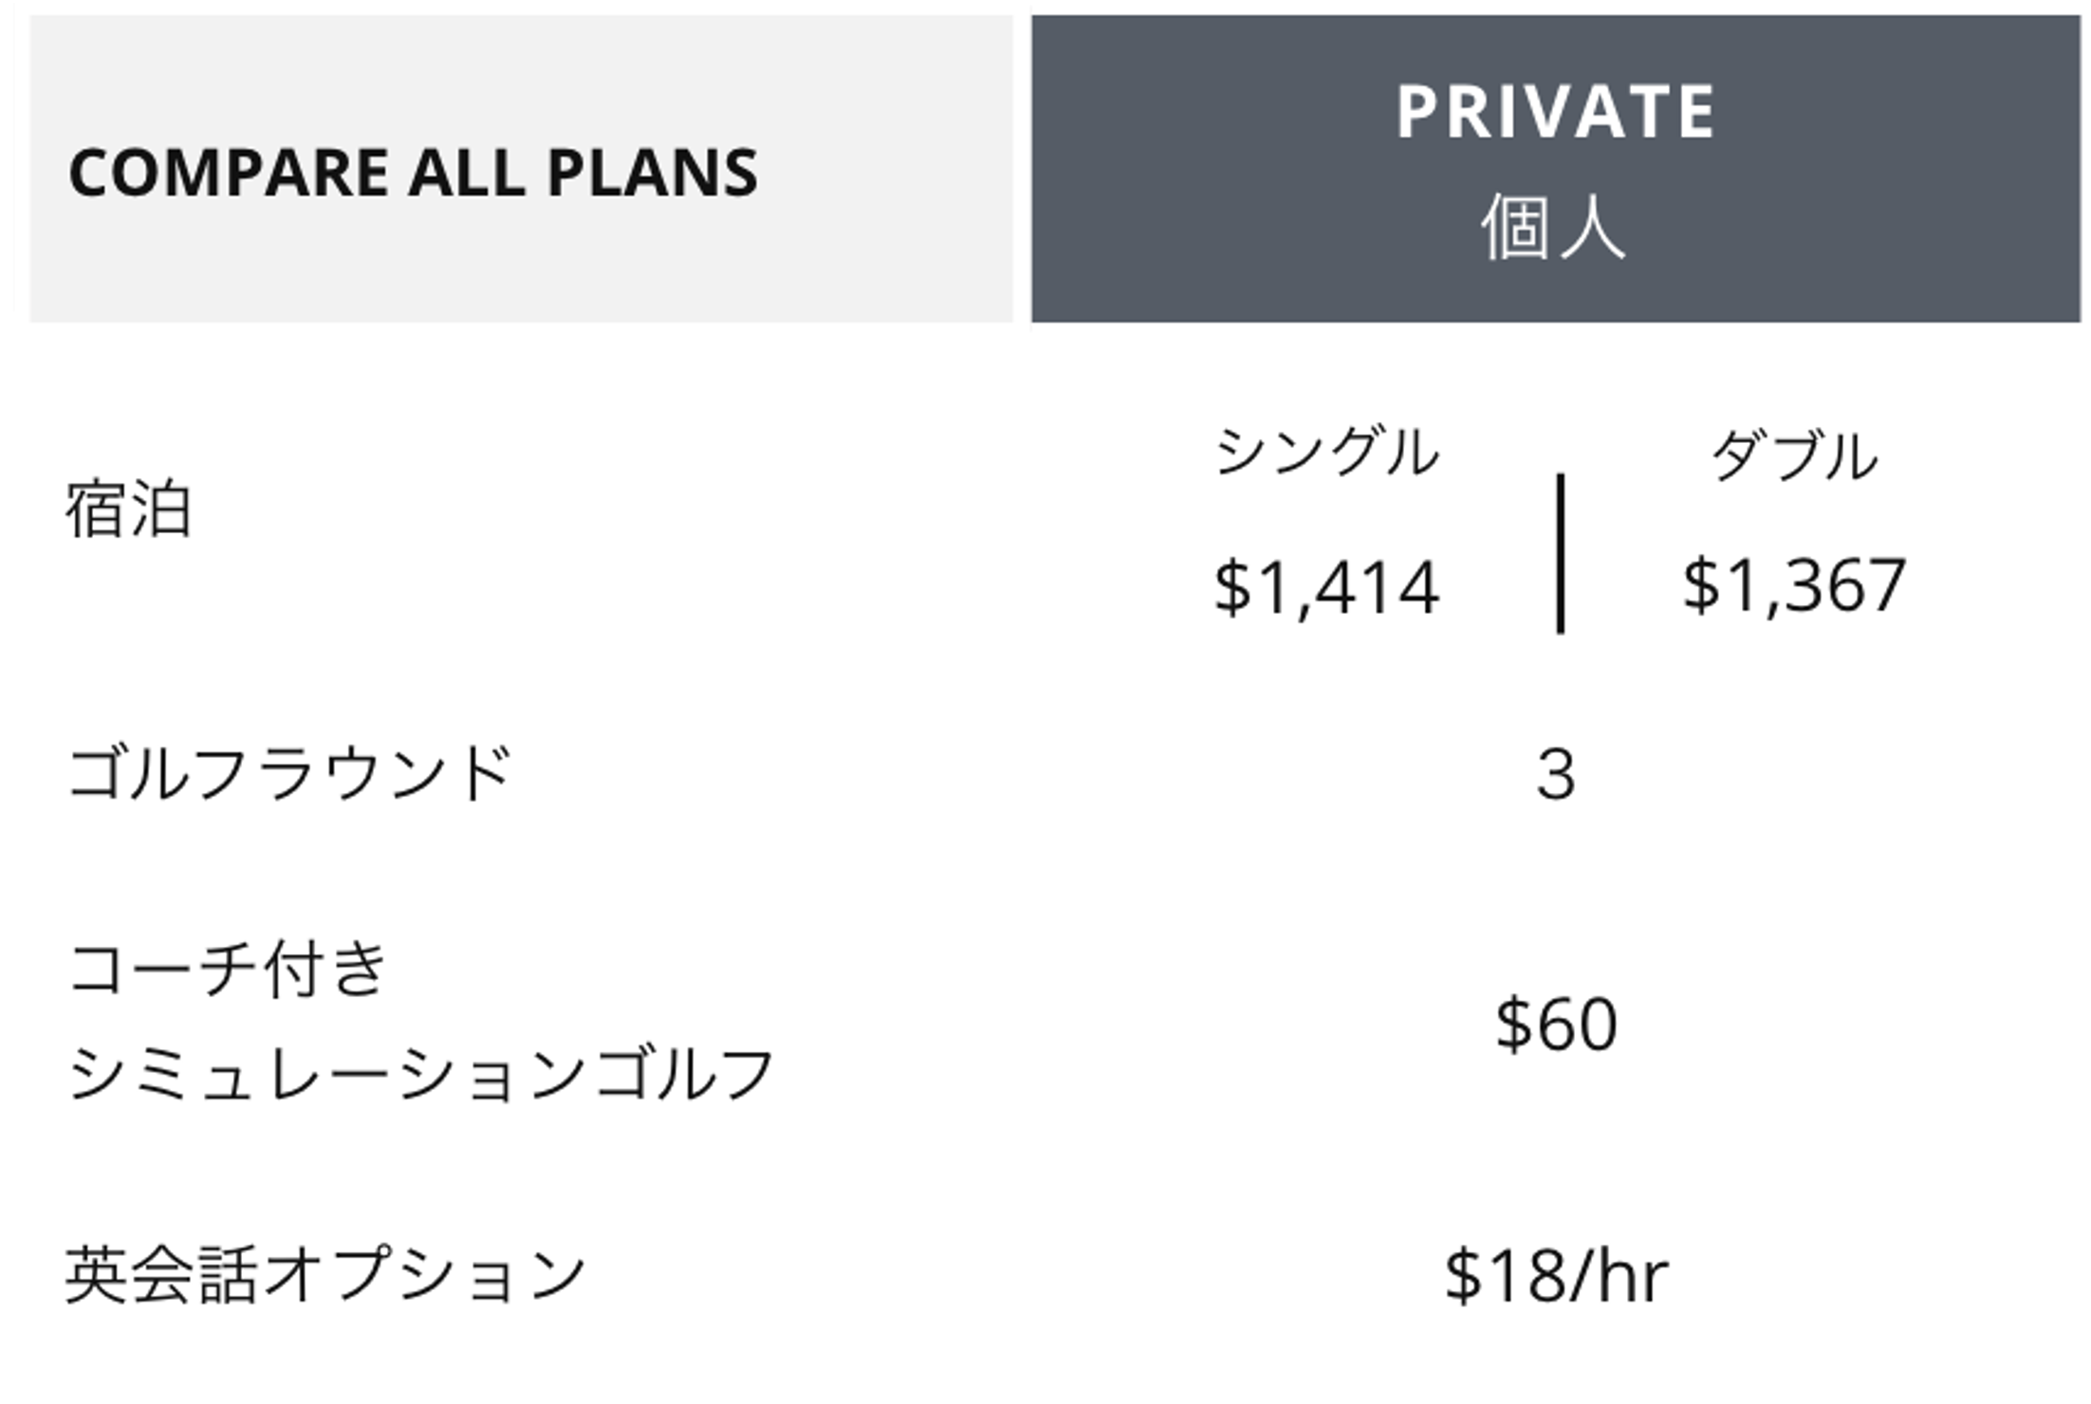Click the $18/hr English lesson price
2091x1404 pixels.
coord(1556,1277)
